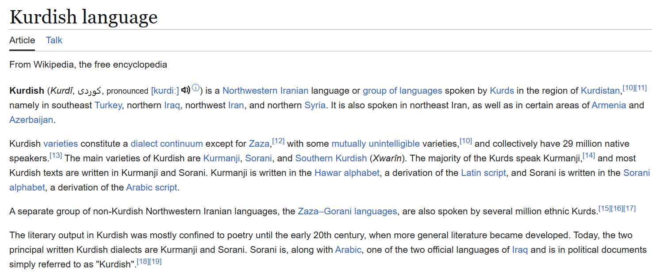Open the Azerbaijan link
Image resolution: width=652 pixels, height=278 pixels.
click(31, 120)
